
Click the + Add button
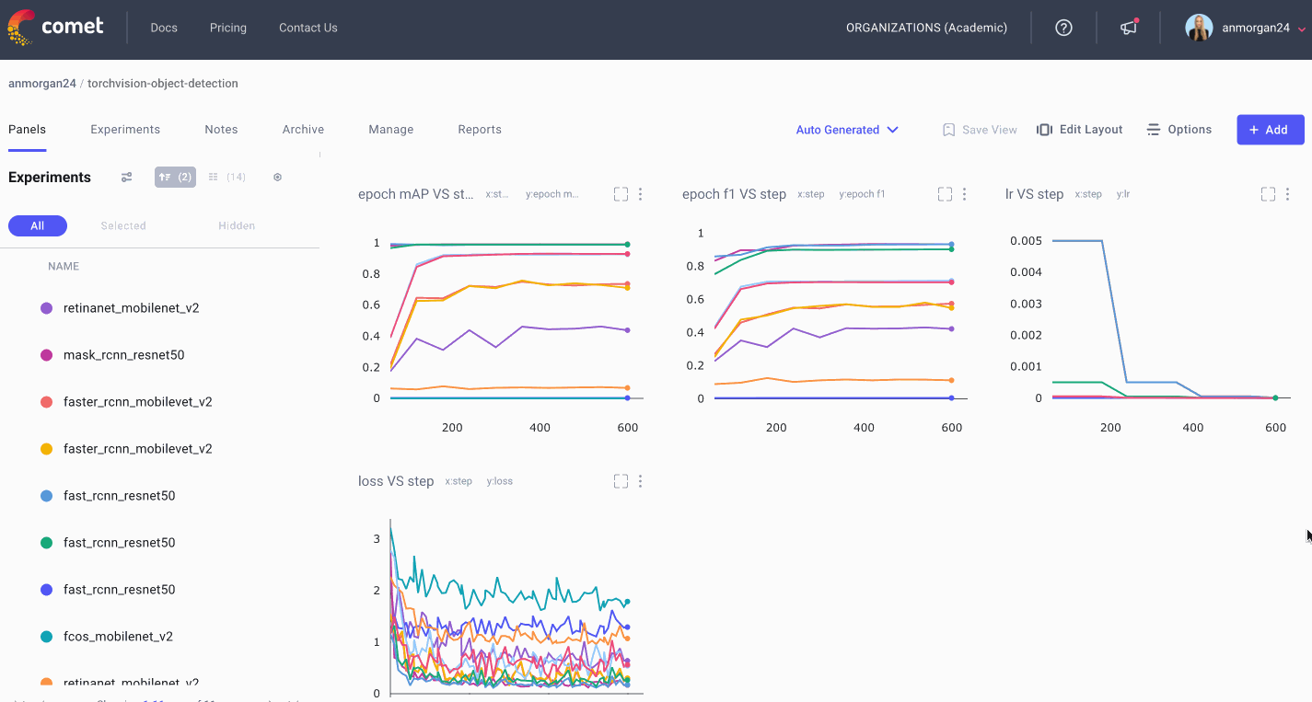(1271, 130)
